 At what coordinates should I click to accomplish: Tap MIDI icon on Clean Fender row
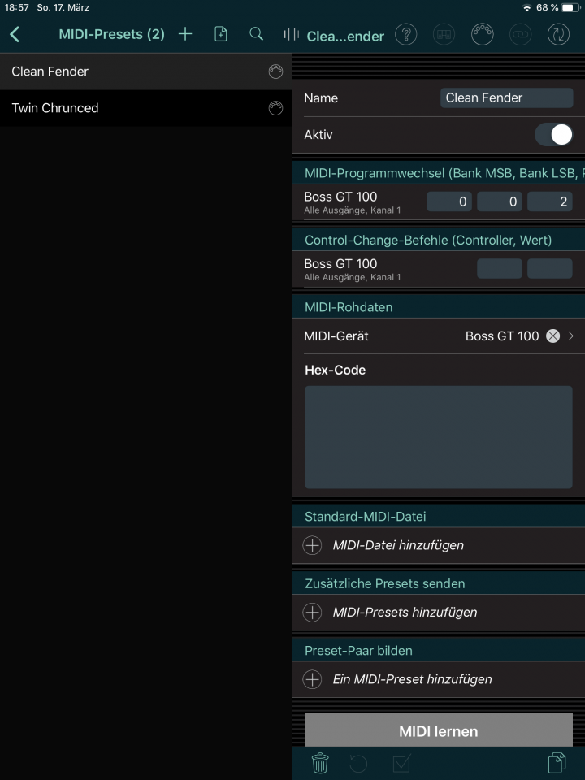(275, 71)
